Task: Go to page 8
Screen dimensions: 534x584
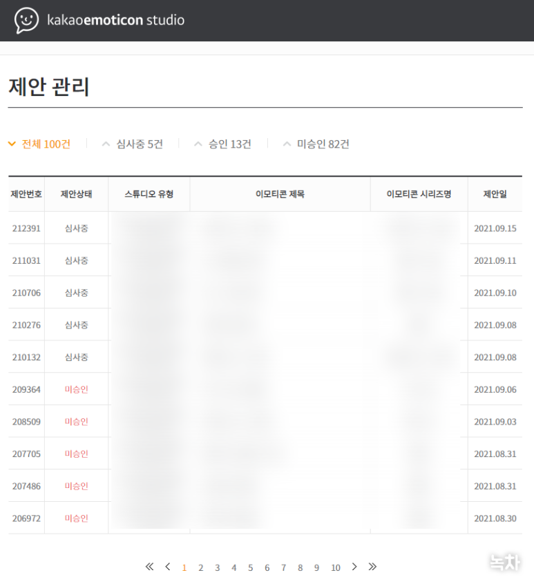Action: coord(300,567)
